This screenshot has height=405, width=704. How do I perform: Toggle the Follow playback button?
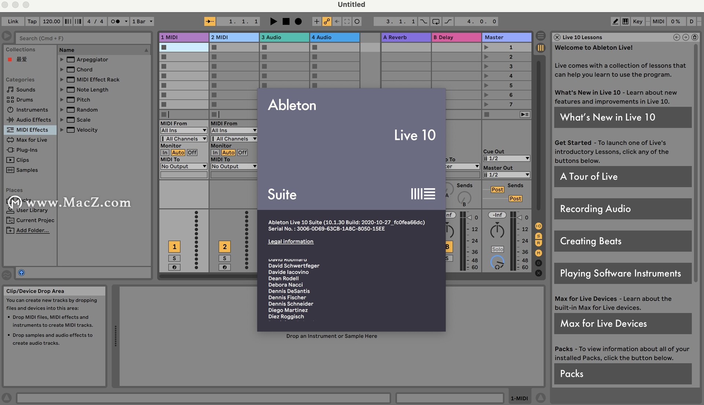(x=210, y=21)
